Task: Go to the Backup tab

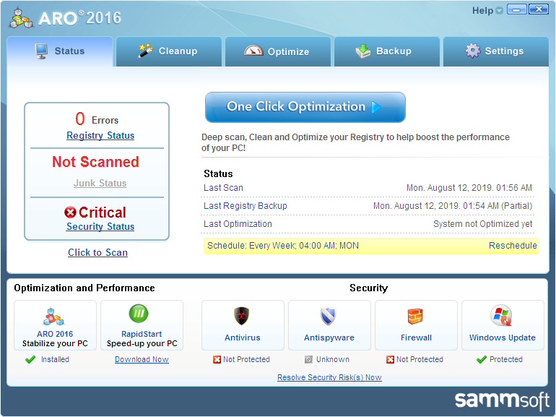Action: (x=387, y=51)
